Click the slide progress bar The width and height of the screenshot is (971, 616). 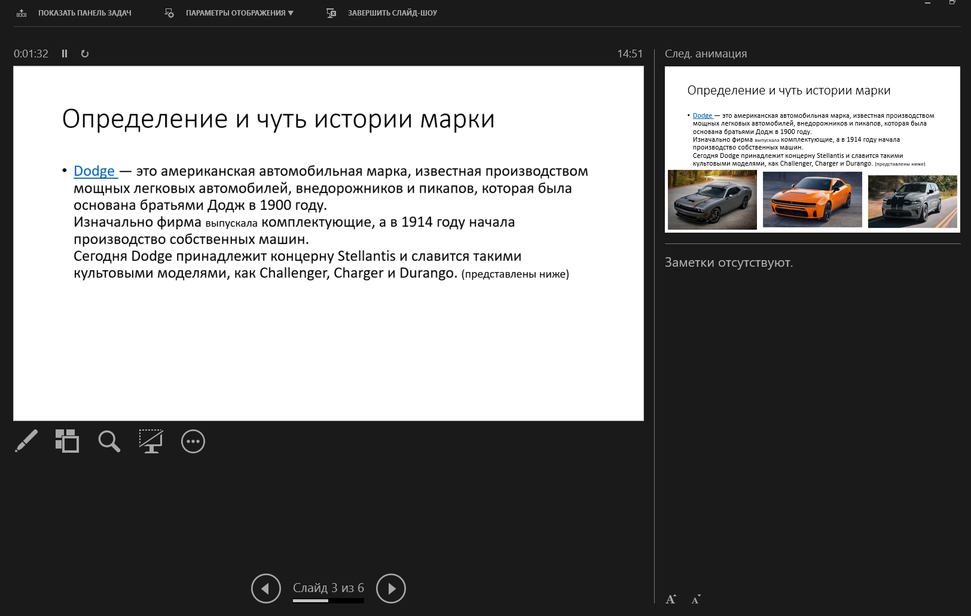click(x=328, y=601)
